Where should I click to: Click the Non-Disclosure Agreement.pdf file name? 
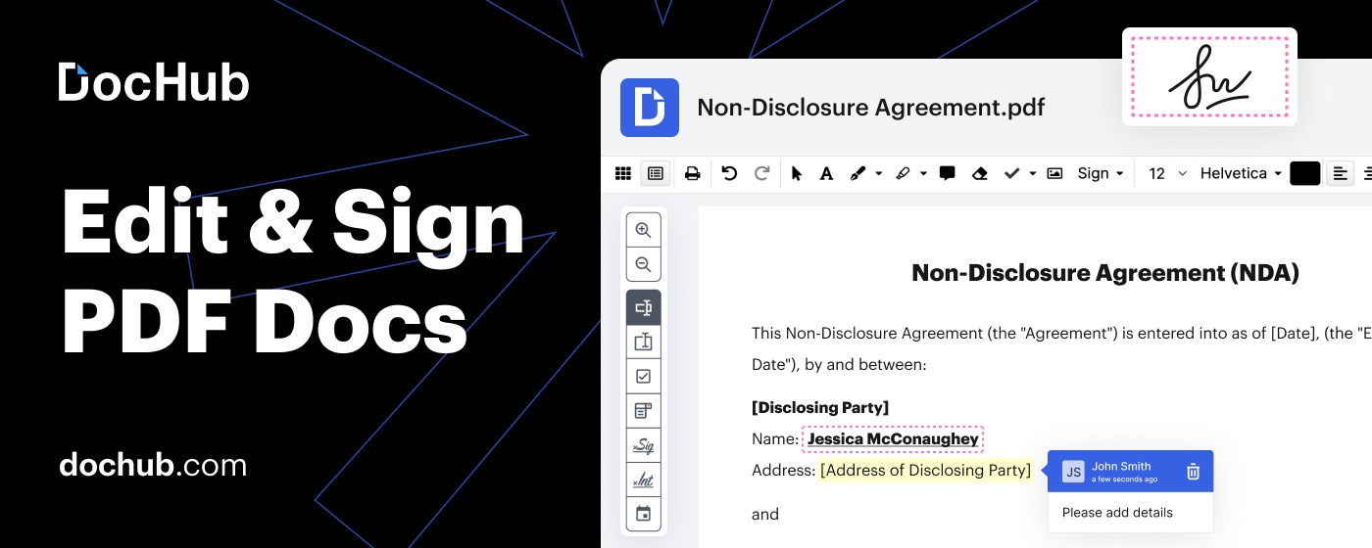871,107
